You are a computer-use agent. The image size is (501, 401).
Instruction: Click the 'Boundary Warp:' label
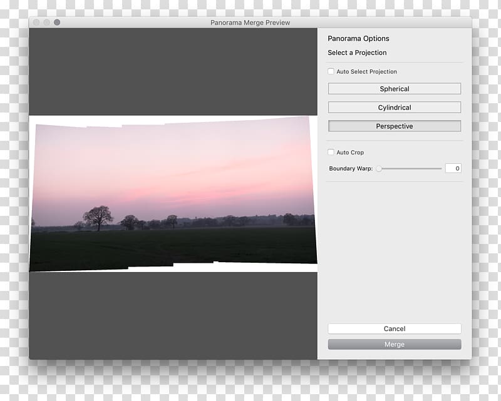click(351, 168)
